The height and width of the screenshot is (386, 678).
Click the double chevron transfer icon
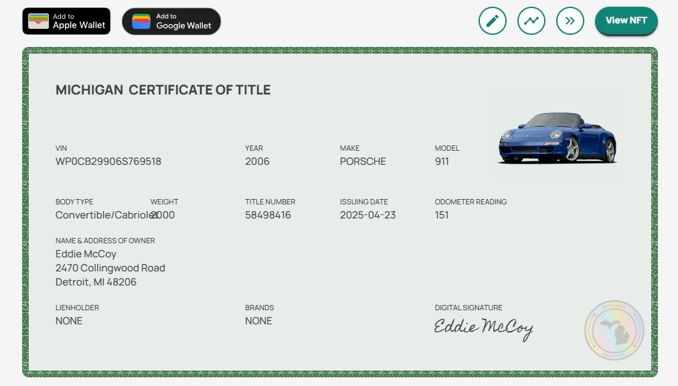click(x=570, y=21)
